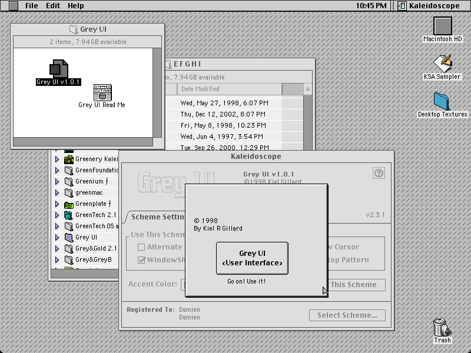The image size is (471, 353).
Task: Click the This Scheme button
Action: [x=356, y=285]
